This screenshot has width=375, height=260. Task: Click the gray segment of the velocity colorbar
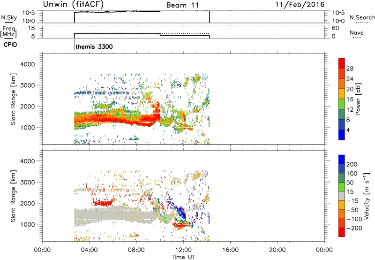pyautogui.click(x=342, y=196)
